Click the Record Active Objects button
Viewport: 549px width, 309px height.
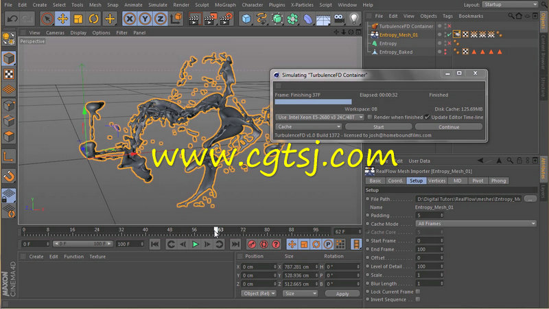[252, 244]
